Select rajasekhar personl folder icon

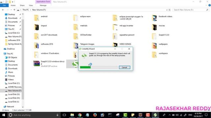pos(115,36)
